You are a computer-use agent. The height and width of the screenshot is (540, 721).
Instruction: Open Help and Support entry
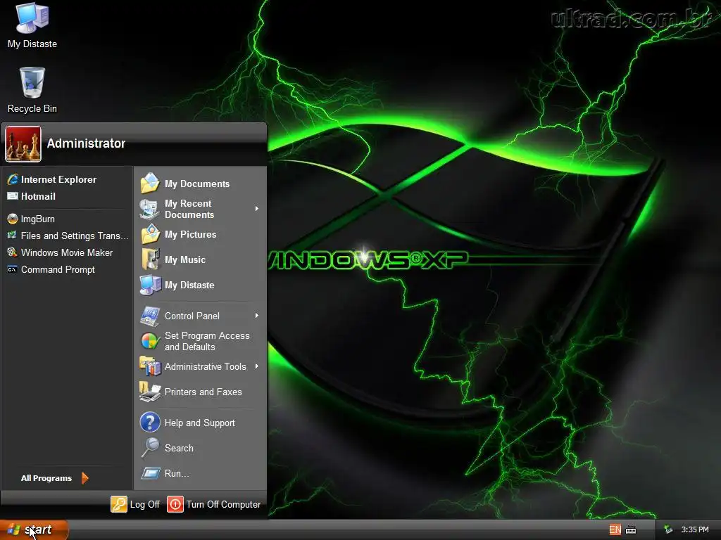(x=201, y=423)
